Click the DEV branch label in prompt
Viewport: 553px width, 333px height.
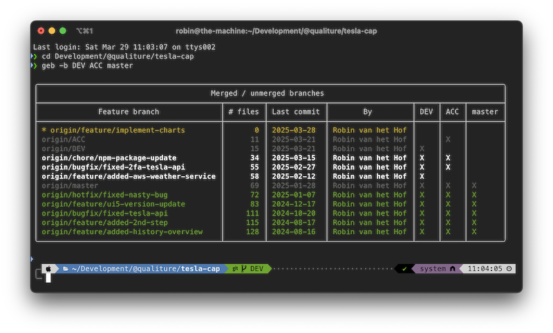(x=256, y=269)
